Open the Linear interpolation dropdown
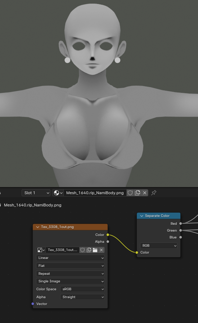Image resolution: width=198 pixels, height=323 pixels. coord(70,258)
